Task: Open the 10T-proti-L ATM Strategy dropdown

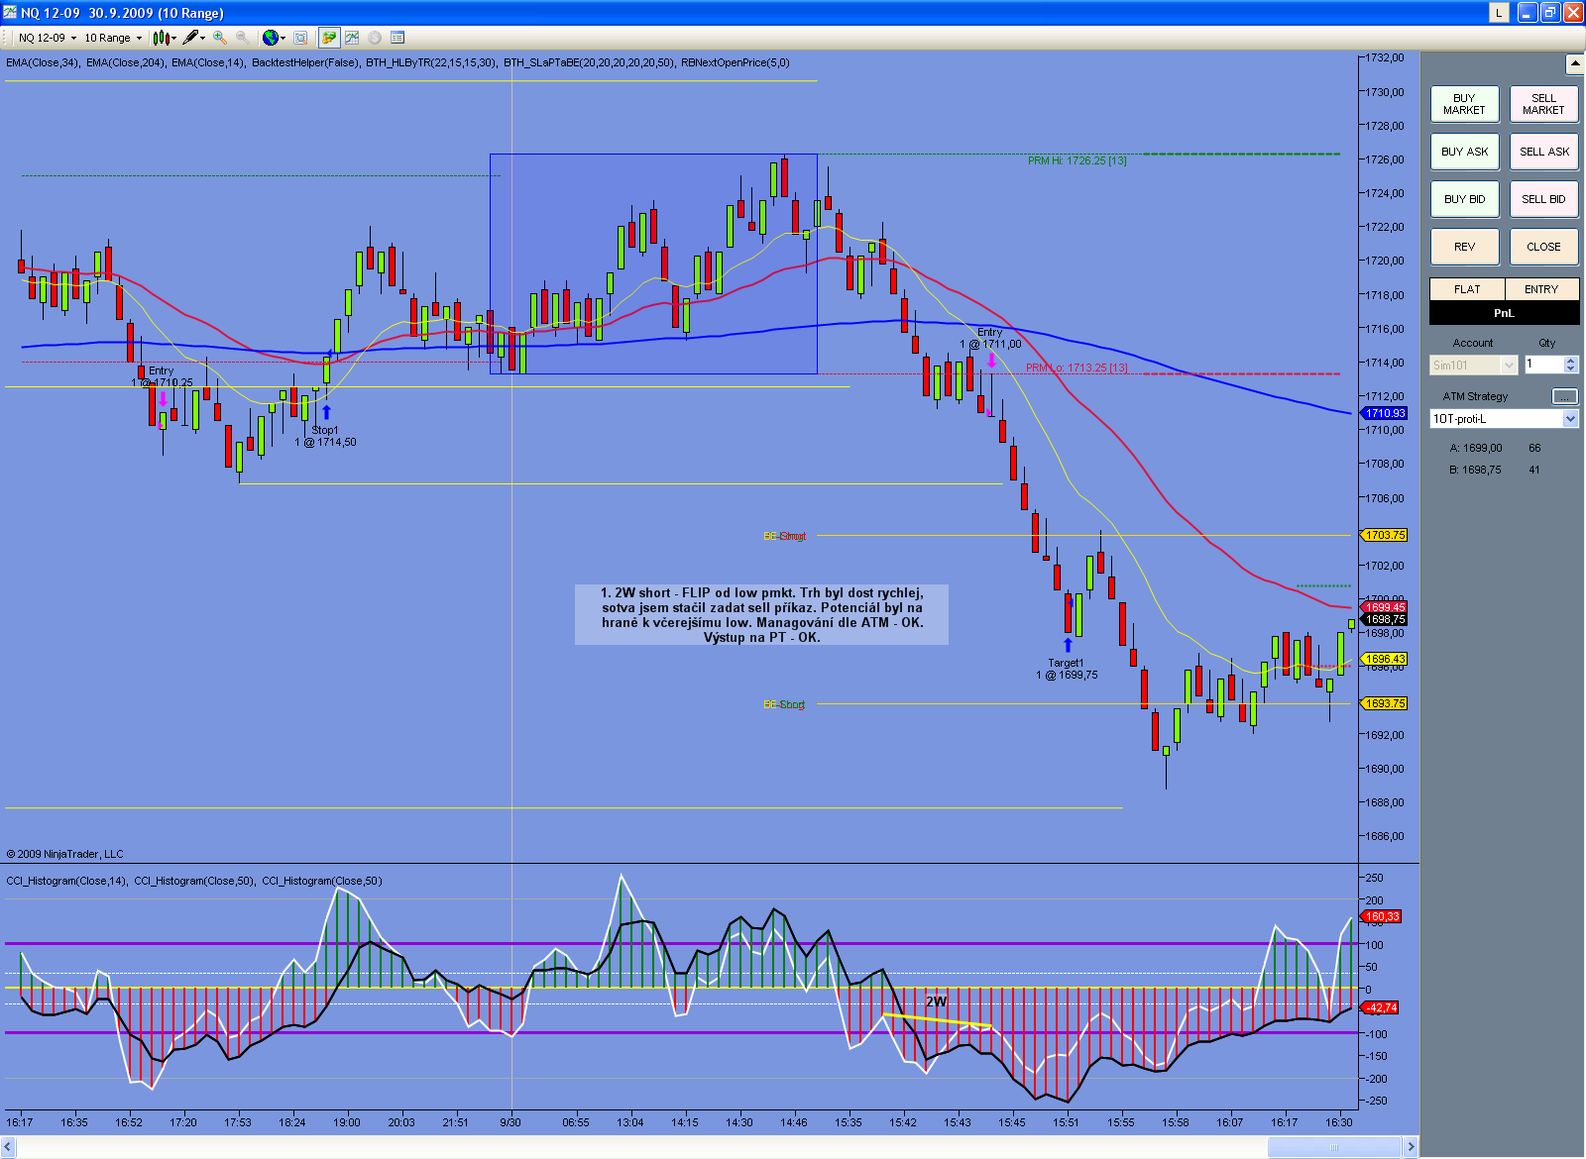Action: point(1504,419)
